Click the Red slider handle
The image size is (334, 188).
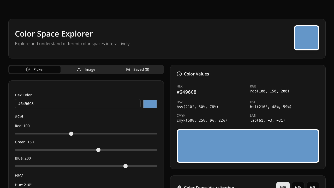[71, 134]
